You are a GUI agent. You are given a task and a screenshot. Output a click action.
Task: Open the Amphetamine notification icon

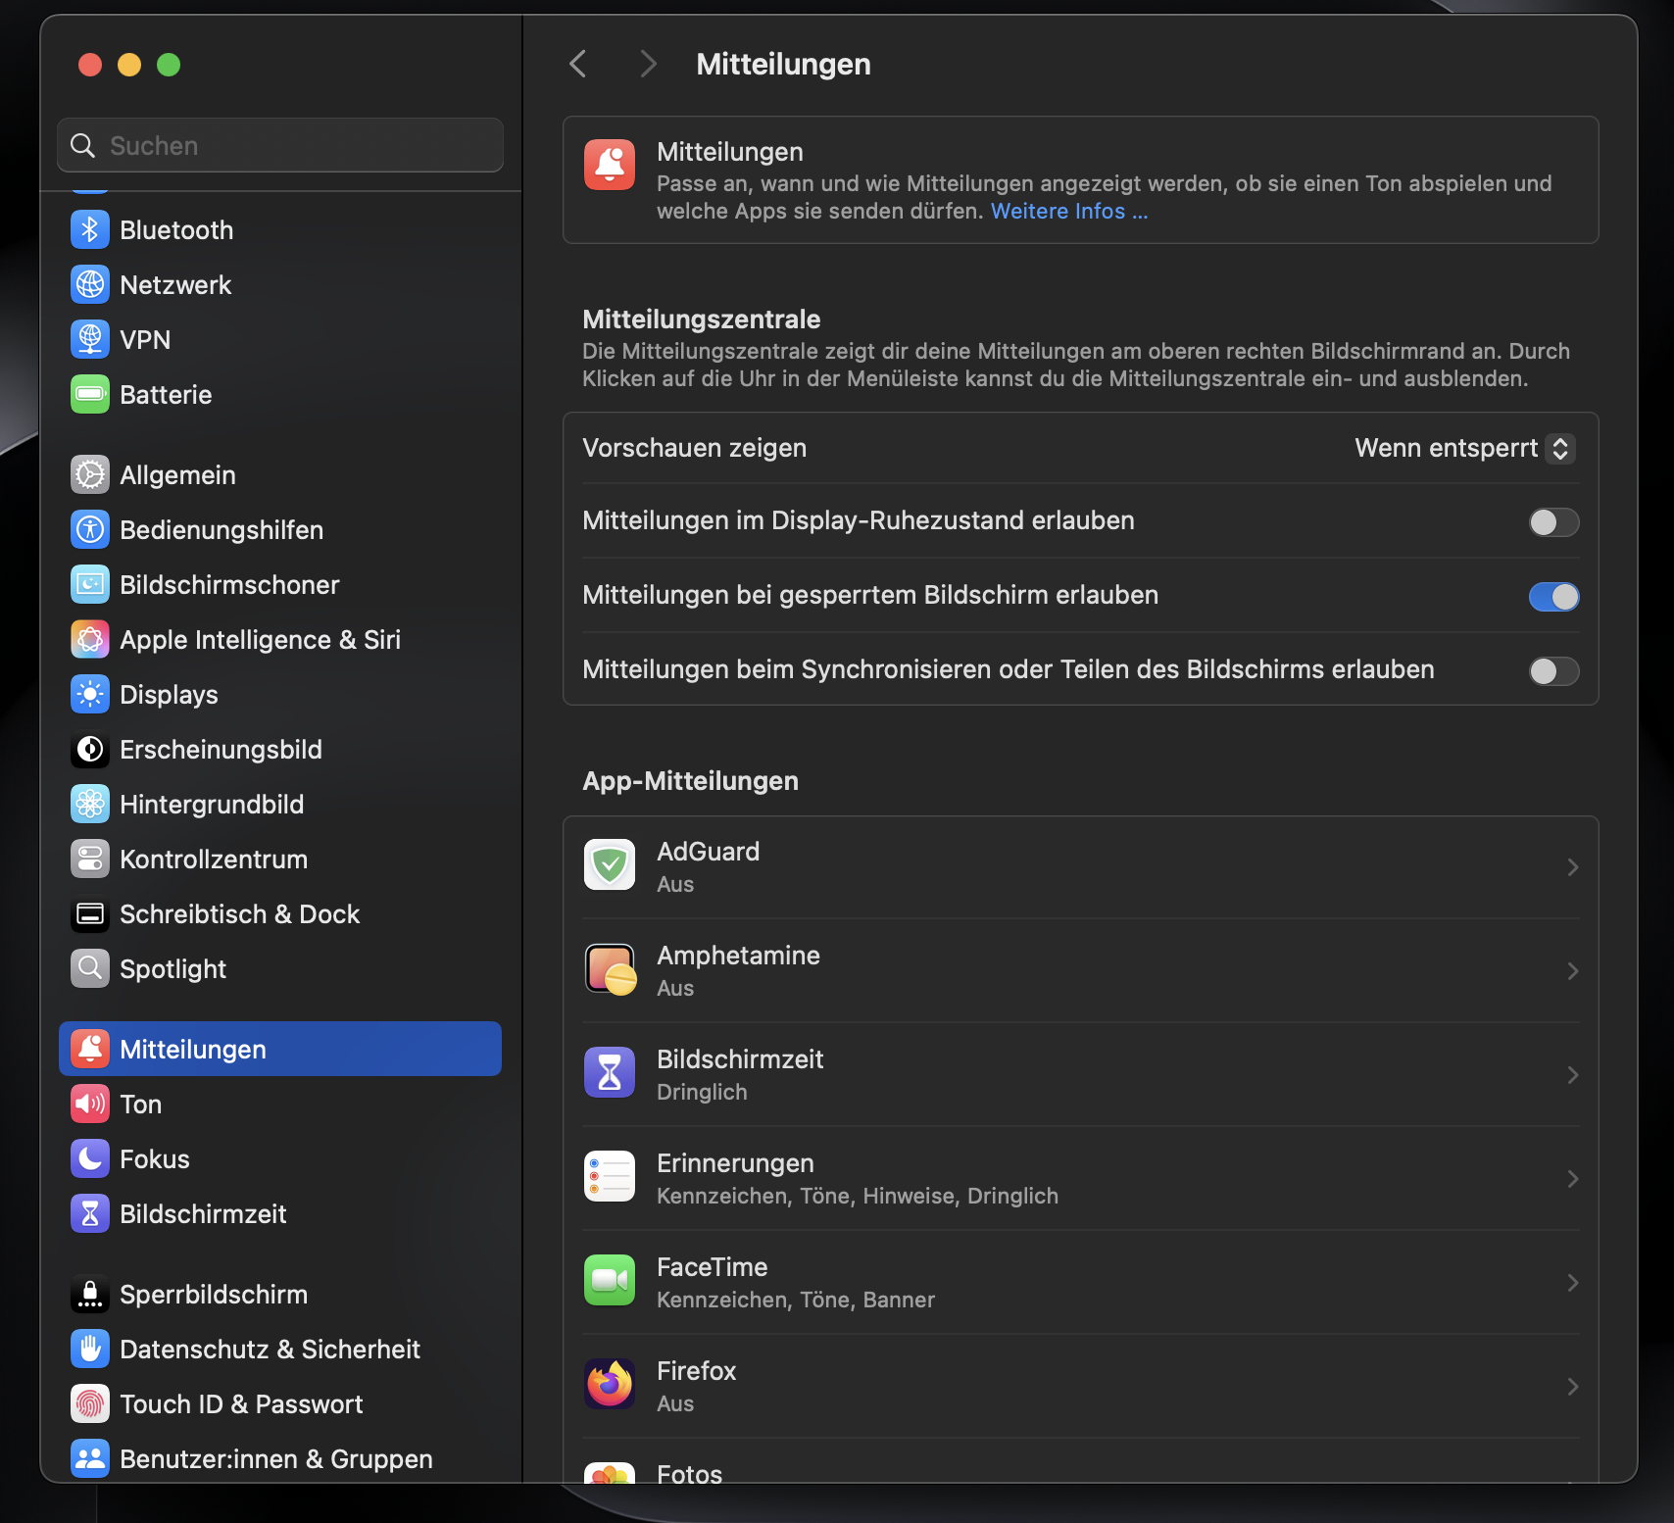point(609,969)
